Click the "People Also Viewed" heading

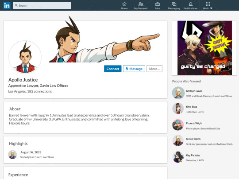pyautogui.click(x=186, y=81)
